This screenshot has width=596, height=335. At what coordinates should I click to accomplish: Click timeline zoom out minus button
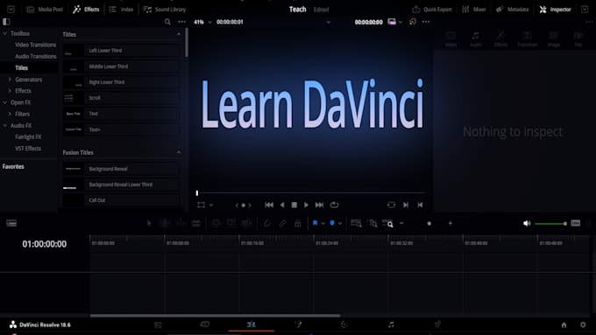[401, 223]
